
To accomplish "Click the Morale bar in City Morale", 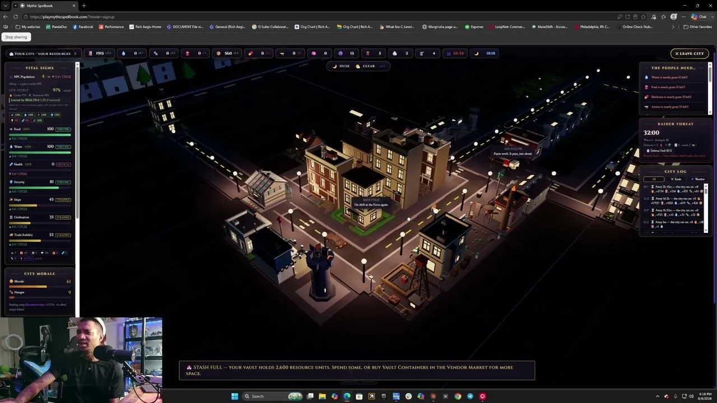I will click(40, 287).
